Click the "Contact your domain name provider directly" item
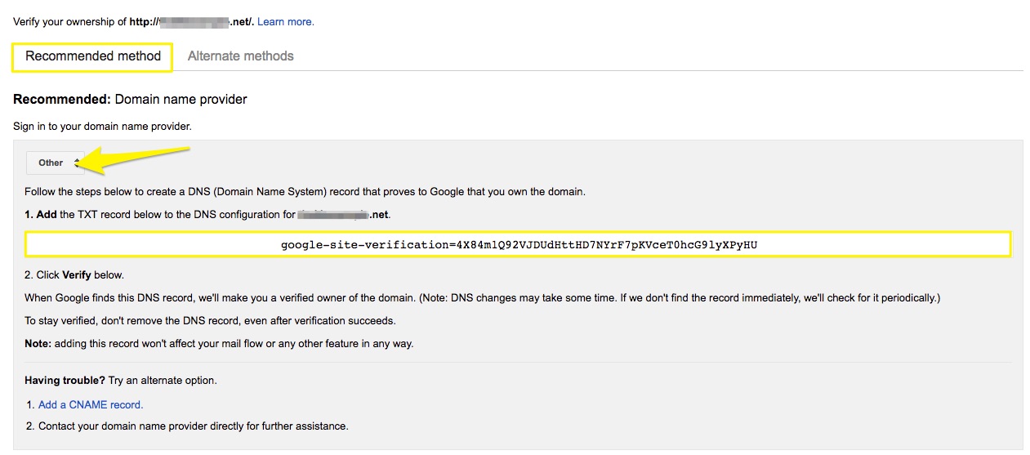Viewport: 1030px width, 455px height. click(193, 426)
